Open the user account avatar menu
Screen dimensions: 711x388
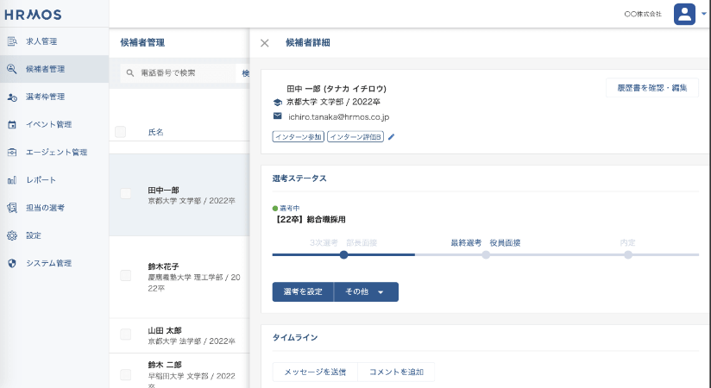[684, 14]
